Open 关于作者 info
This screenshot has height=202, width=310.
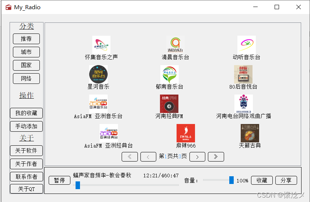coord(26,164)
